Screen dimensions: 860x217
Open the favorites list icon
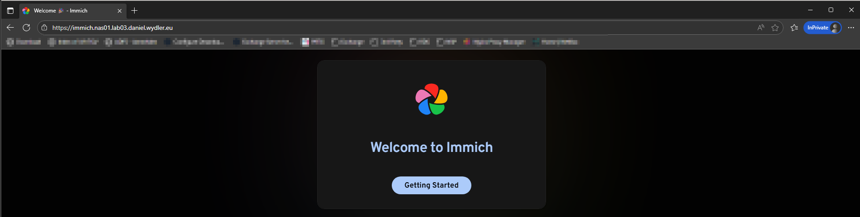[x=794, y=28]
